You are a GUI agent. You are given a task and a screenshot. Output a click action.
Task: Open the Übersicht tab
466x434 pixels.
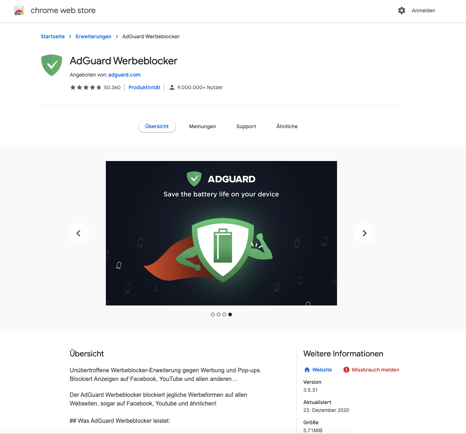(157, 126)
